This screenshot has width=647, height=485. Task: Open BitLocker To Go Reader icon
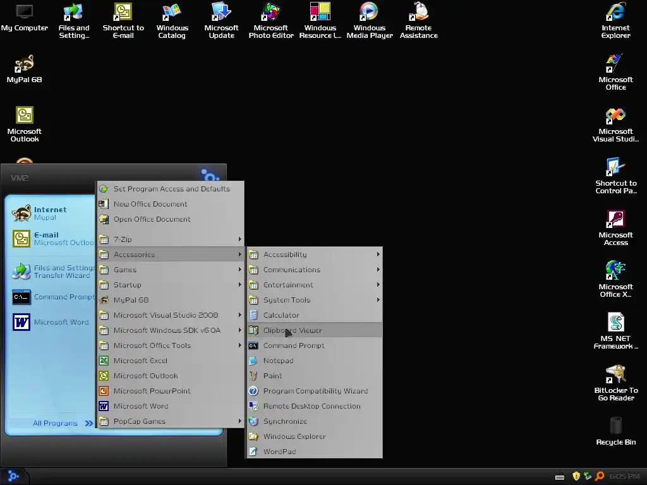[x=615, y=383]
